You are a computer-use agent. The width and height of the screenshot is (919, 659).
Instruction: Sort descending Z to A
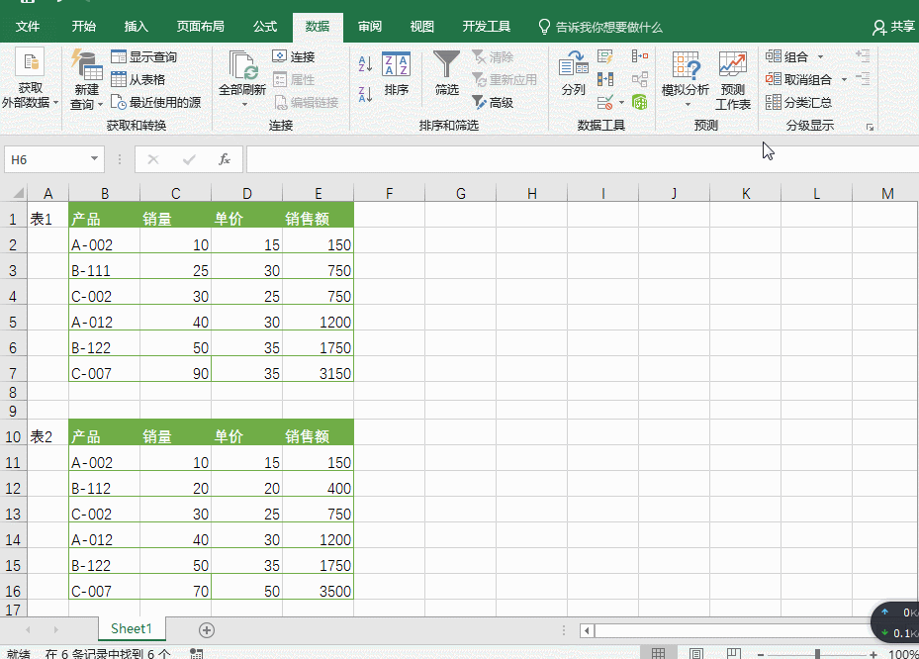pos(365,94)
